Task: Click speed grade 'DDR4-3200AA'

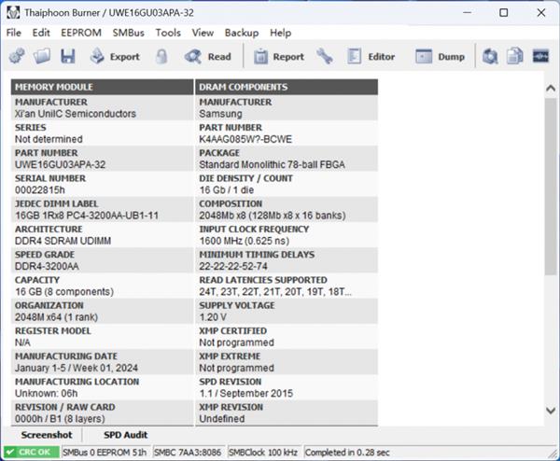Action: [48, 266]
